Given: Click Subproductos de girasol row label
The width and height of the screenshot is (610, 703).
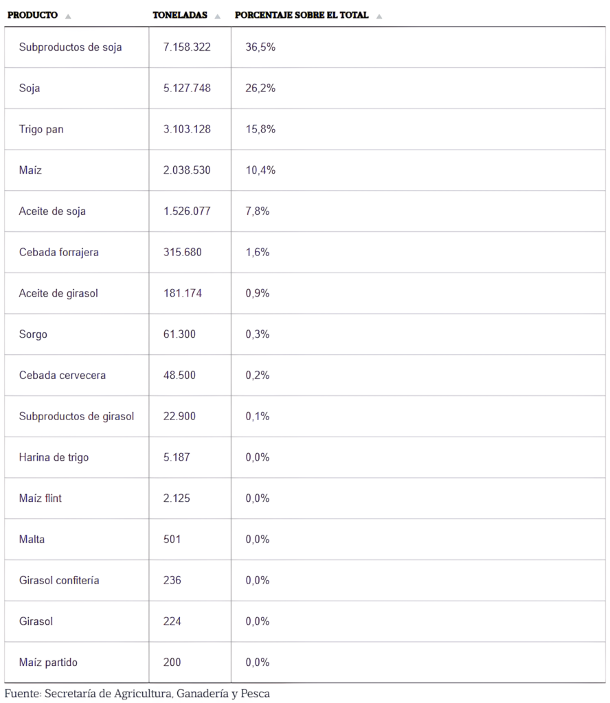Looking at the screenshot, I should point(76,416).
